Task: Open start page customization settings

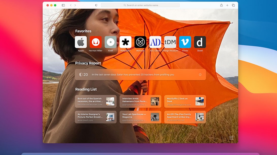Action: (x=231, y=138)
